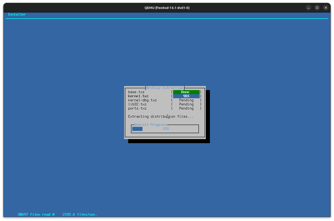The height and width of the screenshot is (221, 334).
Task: Click the green Done status for base.txz
Action: [x=186, y=92]
